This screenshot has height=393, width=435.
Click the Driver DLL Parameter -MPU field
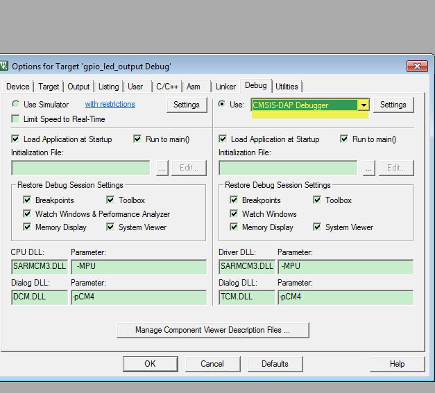click(346, 267)
